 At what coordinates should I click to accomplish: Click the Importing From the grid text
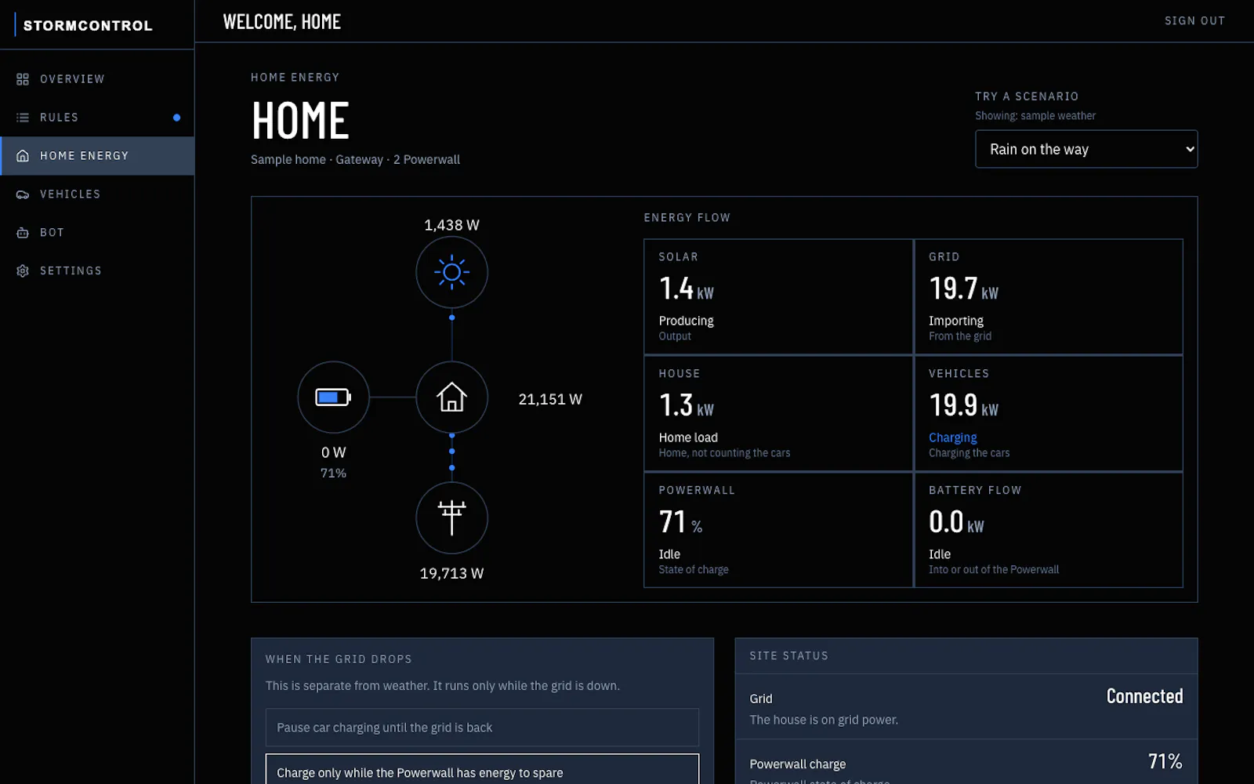960,328
